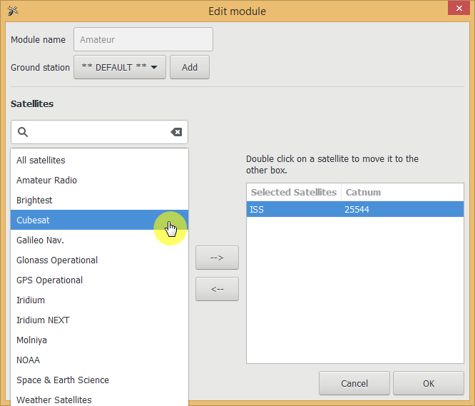Click Add ground station button

[189, 67]
